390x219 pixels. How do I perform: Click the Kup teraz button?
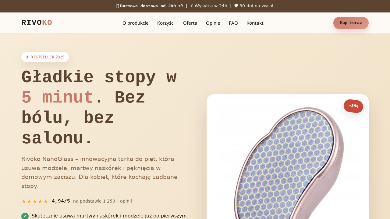click(x=351, y=23)
